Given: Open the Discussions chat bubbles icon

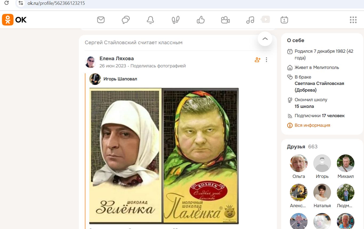Looking at the screenshot, I should click(126, 20).
